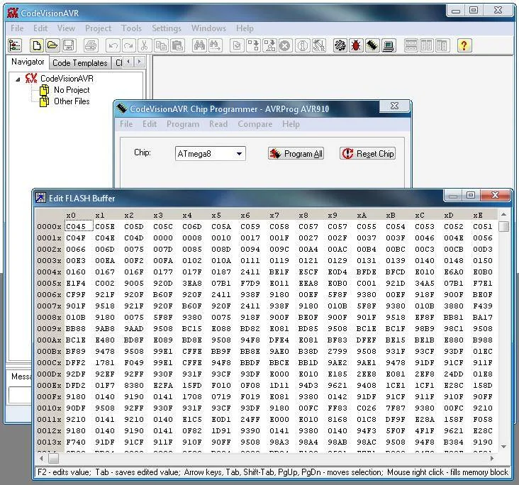Open project Configure tools icon
The width and height of the screenshot is (519, 485).
point(319,45)
